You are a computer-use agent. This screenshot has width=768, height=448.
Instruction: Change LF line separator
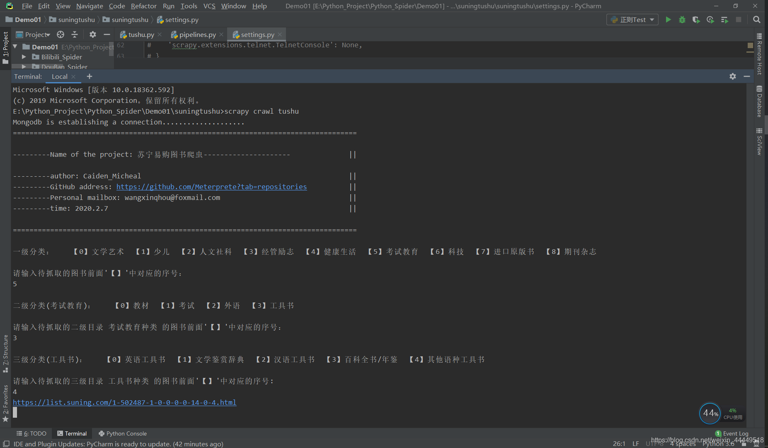[635, 444]
